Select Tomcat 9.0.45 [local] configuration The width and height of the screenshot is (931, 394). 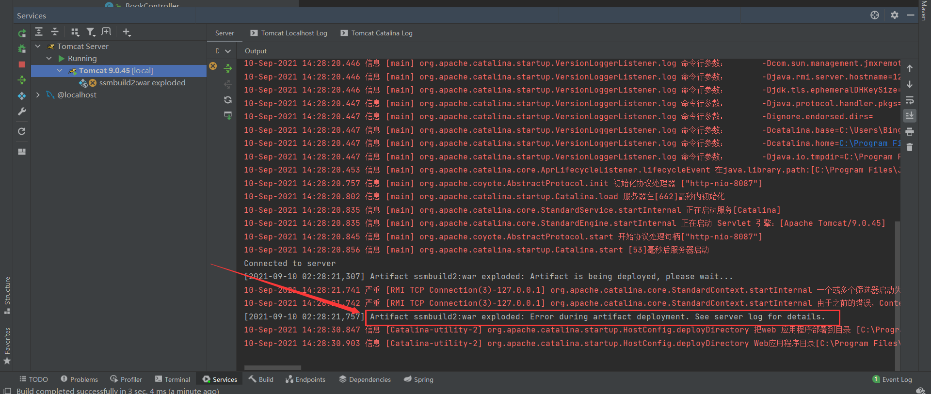point(116,71)
